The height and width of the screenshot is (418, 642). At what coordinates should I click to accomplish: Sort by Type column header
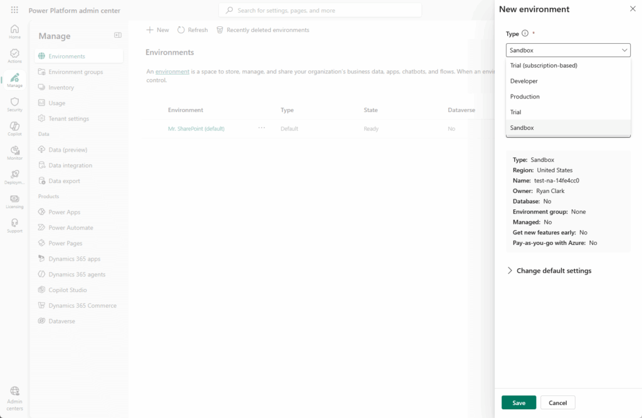pos(287,110)
